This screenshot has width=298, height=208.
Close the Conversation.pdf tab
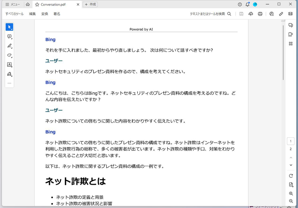click(78, 4)
